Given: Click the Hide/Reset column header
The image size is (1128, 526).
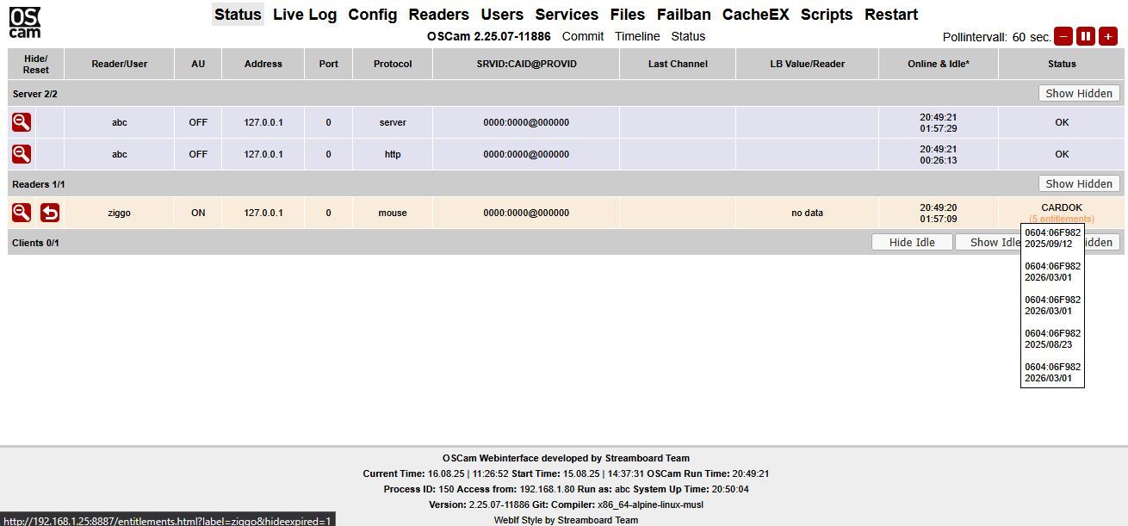Looking at the screenshot, I should [x=35, y=64].
